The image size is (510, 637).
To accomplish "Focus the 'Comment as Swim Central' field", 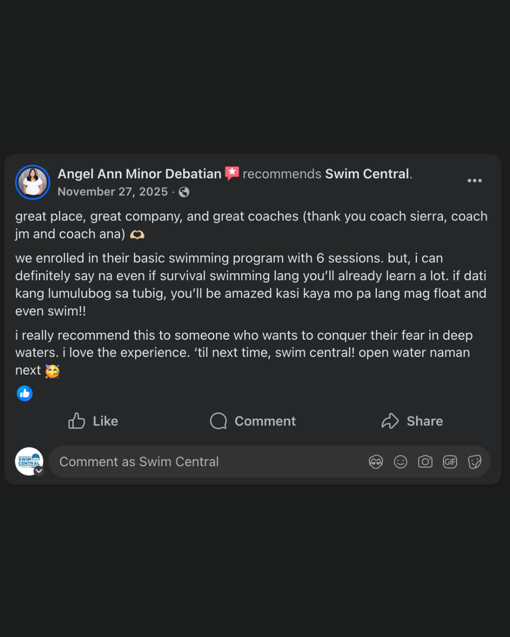I will [x=208, y=461].
